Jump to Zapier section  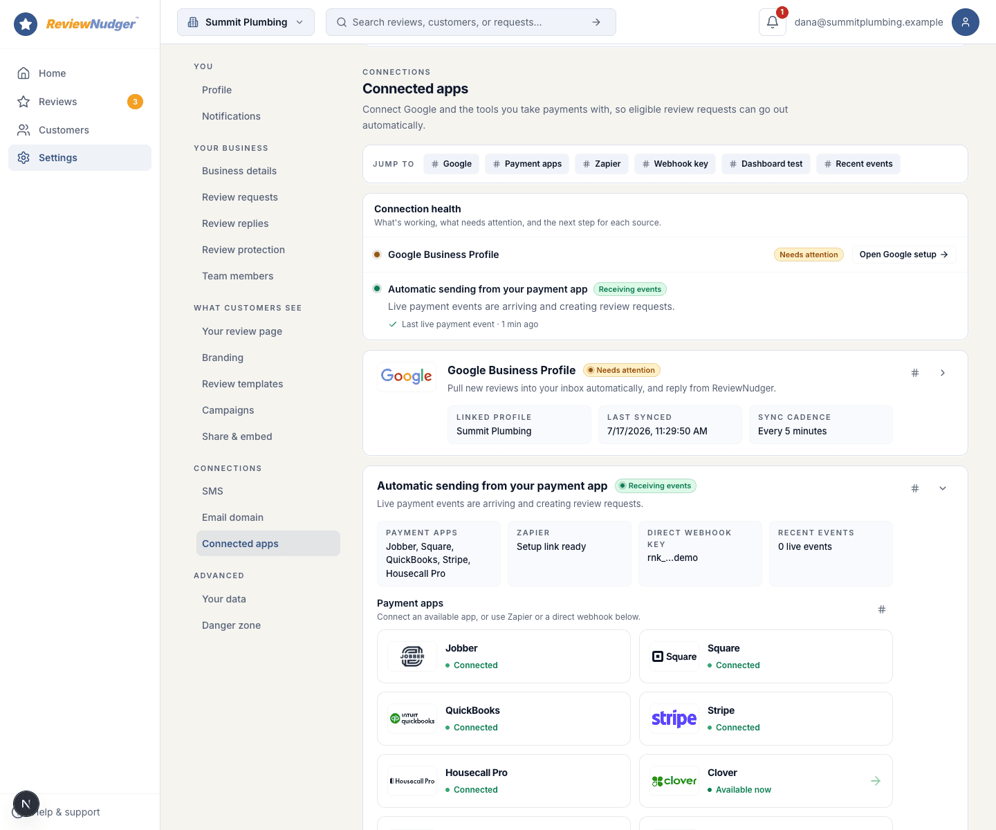click(602, 164)
